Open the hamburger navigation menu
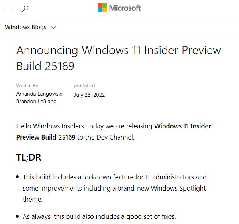239x224 pixels. (x=8, y=9)
